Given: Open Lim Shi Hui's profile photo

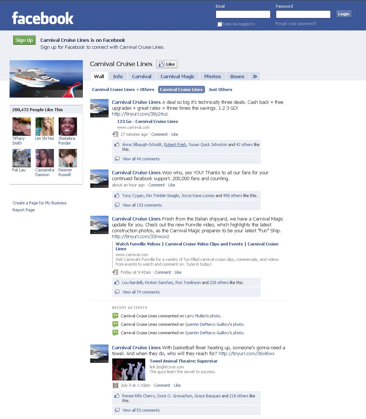Looking at the screenshot, I should tap(45, 126).
